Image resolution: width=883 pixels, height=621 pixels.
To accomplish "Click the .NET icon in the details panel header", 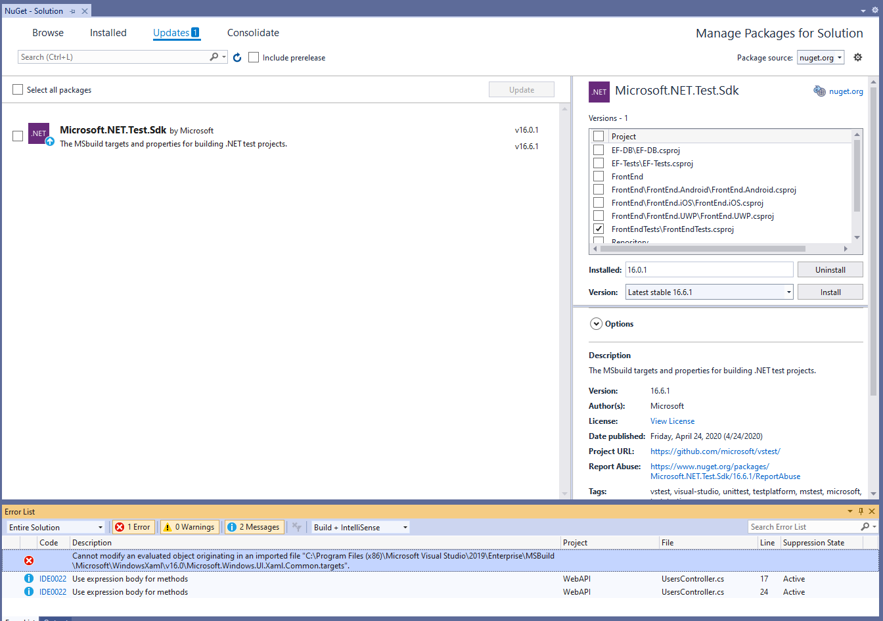I will (599, 92).
